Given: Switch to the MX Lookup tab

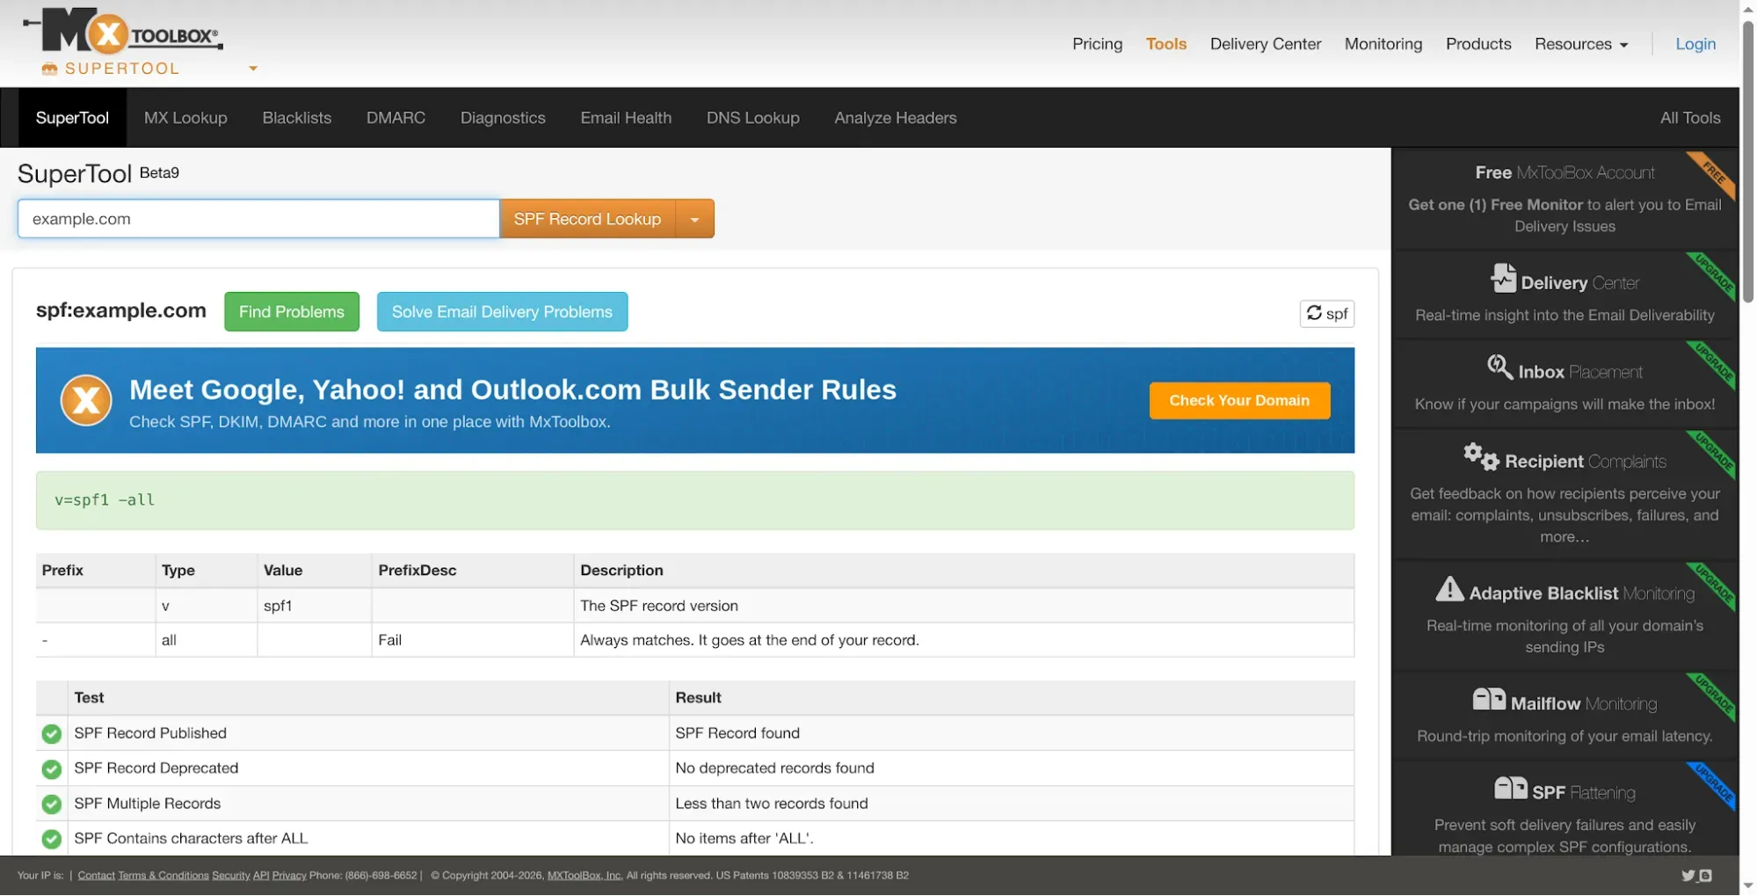Looking at the screenshot, I should tap(185, 118).
